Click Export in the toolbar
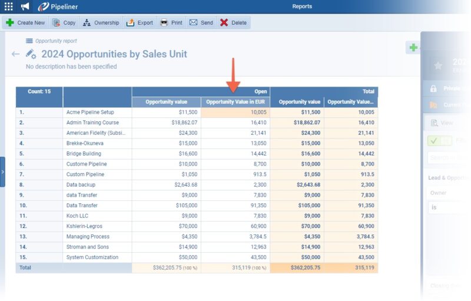This screenshot has height=301, width=471. pyautogui.click(x=140, y=23)
